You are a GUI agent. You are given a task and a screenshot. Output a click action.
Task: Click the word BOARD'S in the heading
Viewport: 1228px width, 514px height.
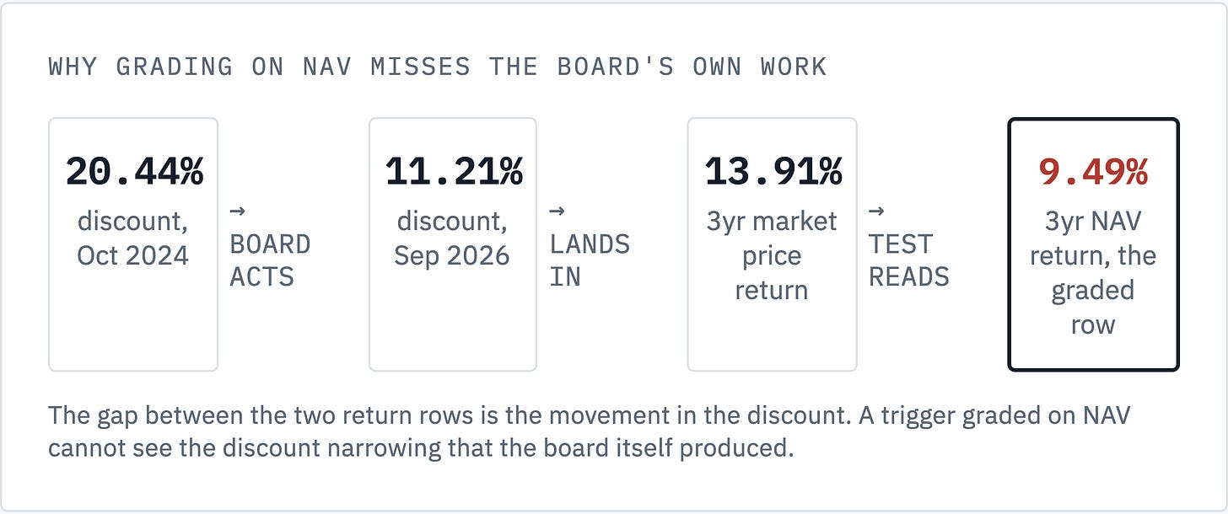pos(615,67)
